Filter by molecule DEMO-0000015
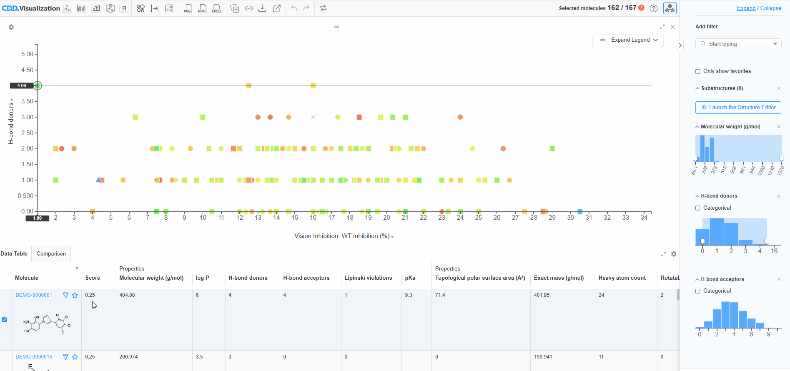The width and height of the screenshot is (790, 371). 65,357
